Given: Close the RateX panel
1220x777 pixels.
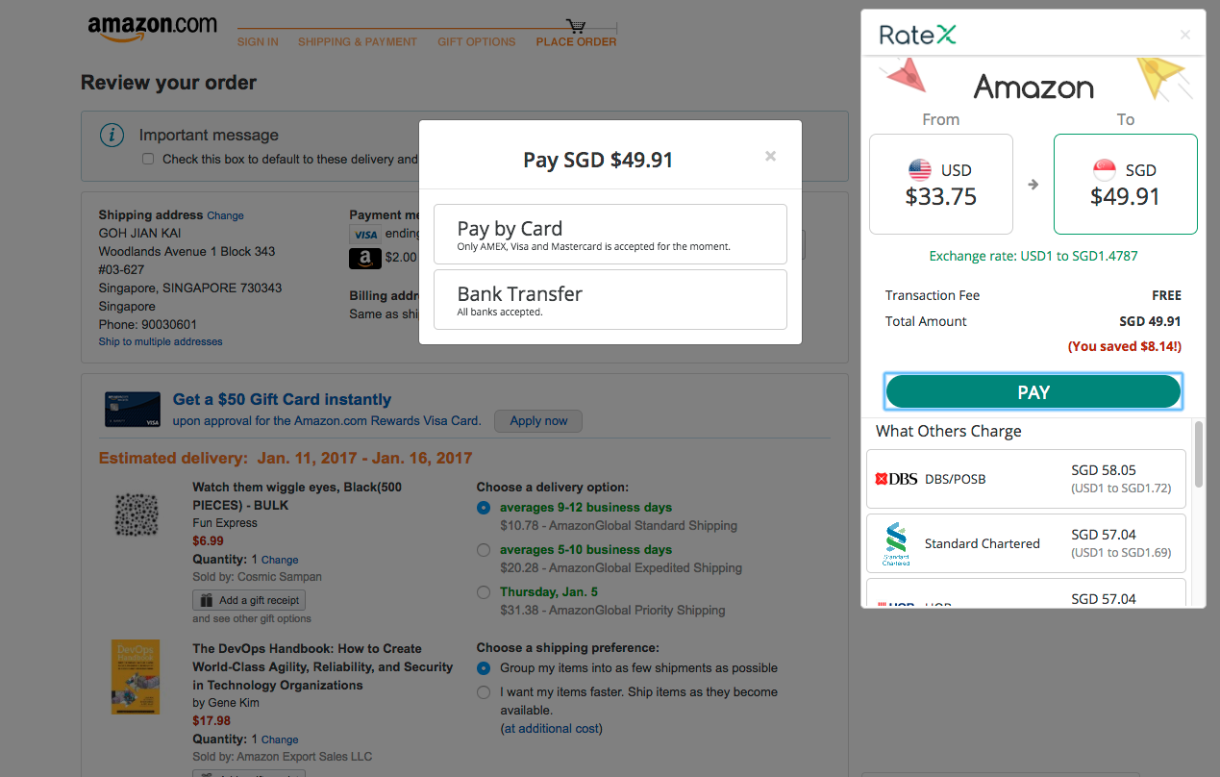Looking at the screenshot, I should coord(1185,35).
